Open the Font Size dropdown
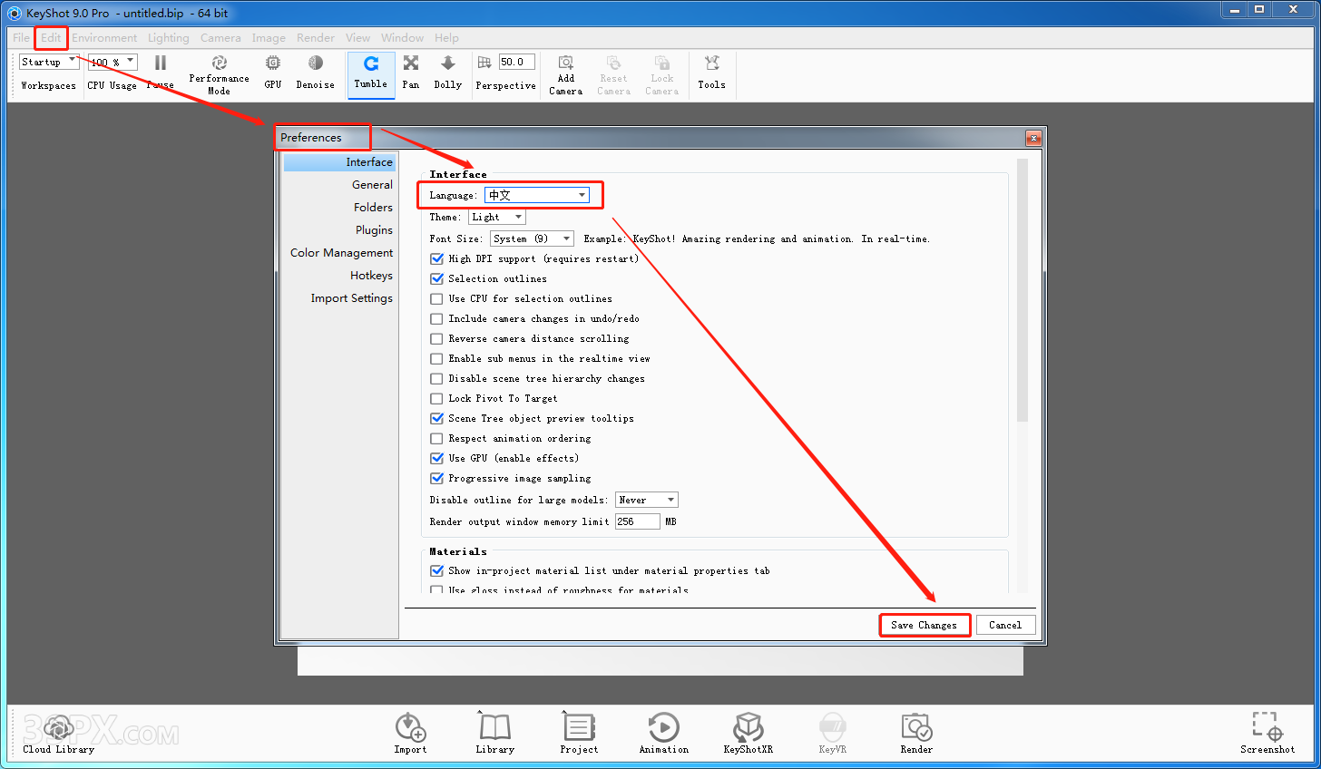The height and width of the screenshot is (769, 1321). 532,239
